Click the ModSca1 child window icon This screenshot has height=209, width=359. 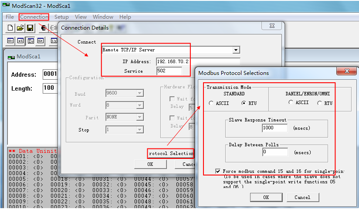click(x=11, y=57)
